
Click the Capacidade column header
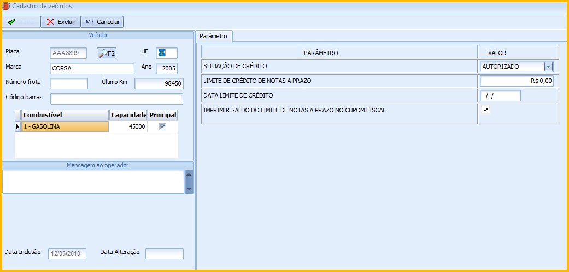[x=128, y=115]
